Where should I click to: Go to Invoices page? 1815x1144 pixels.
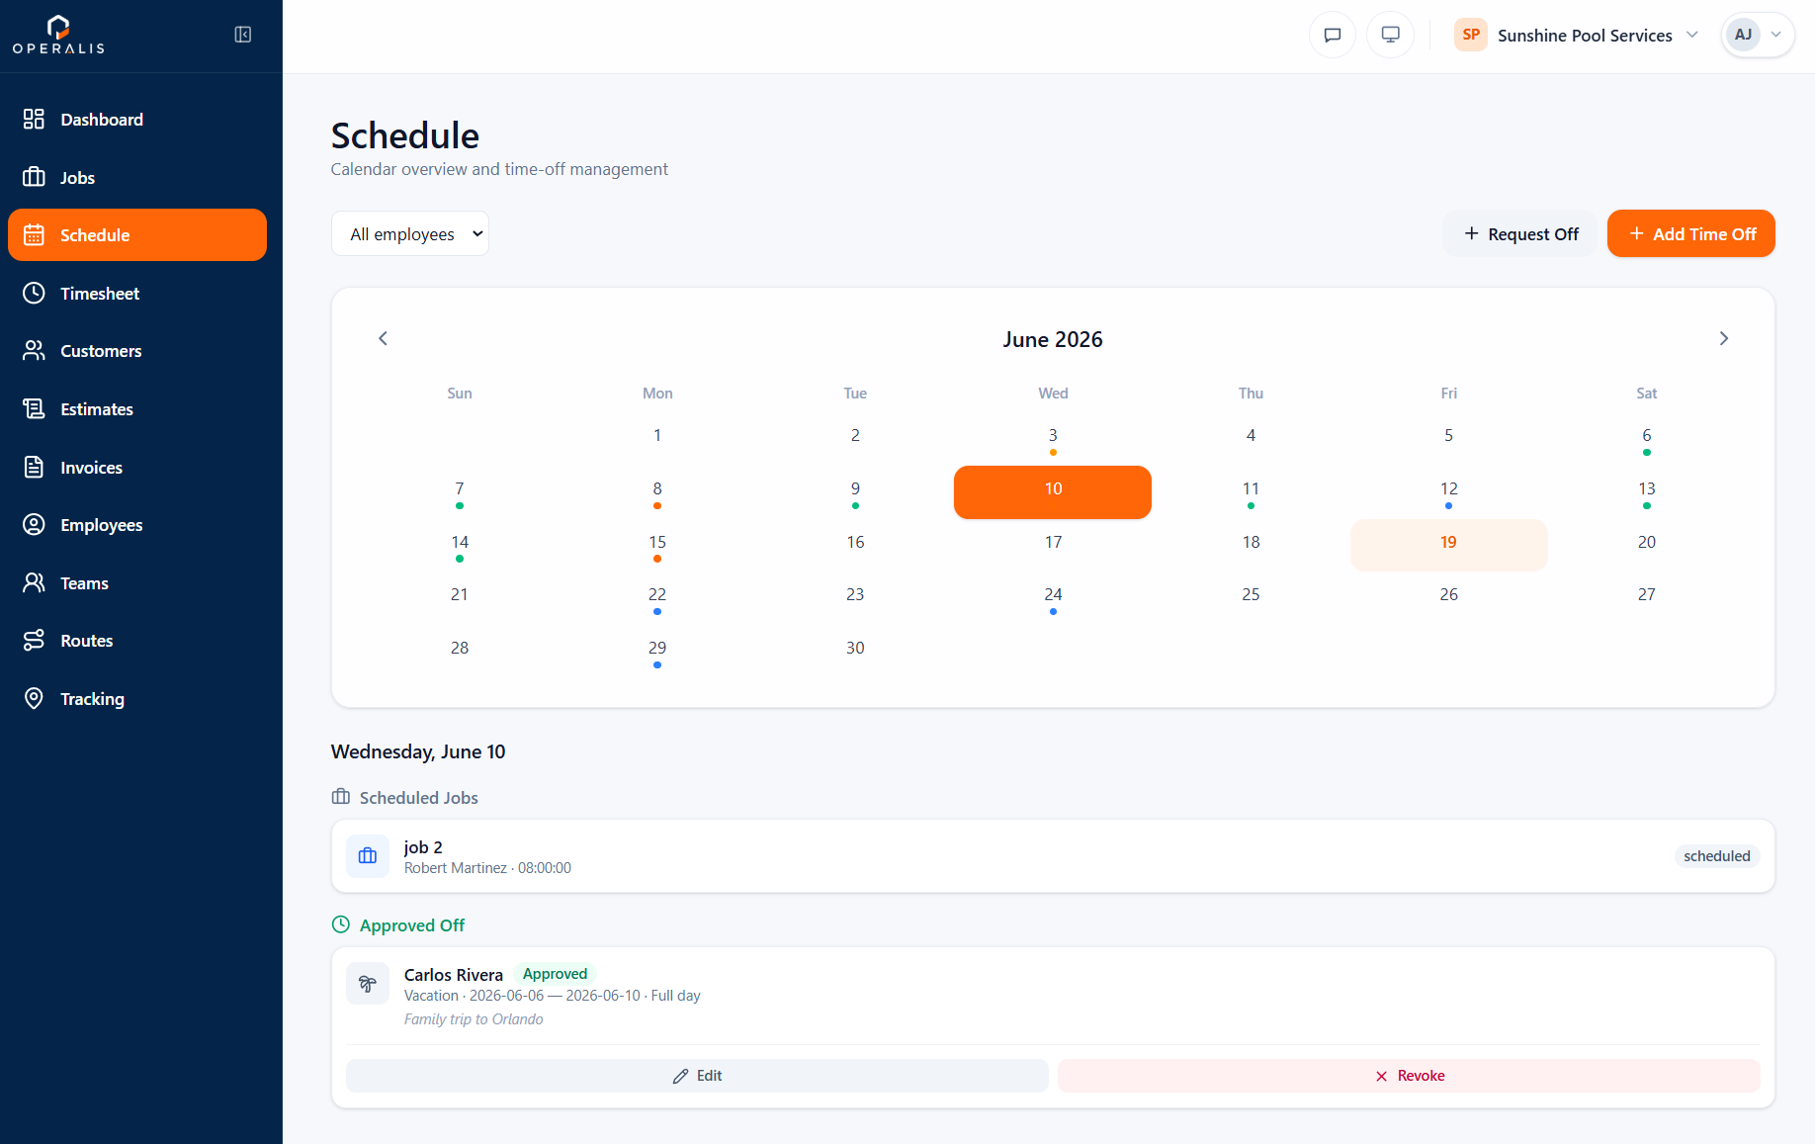coord(137,467)
